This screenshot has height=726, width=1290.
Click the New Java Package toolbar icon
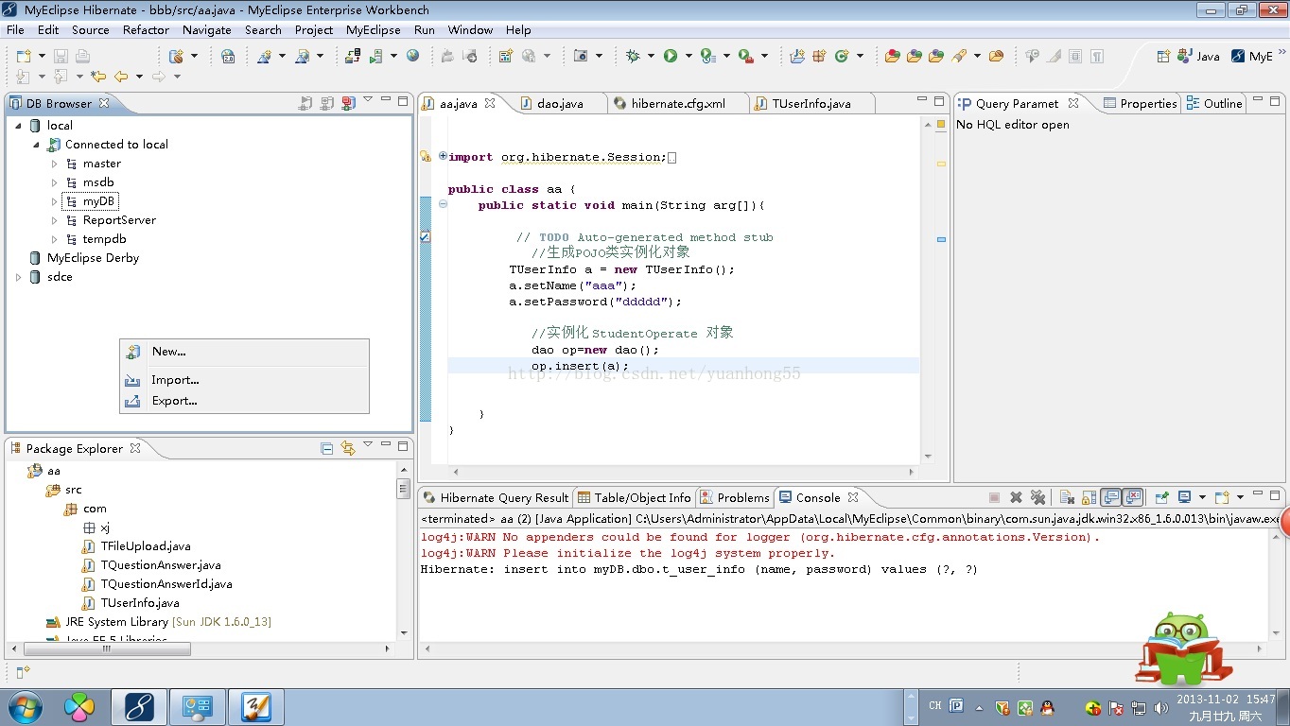point(820,57)
